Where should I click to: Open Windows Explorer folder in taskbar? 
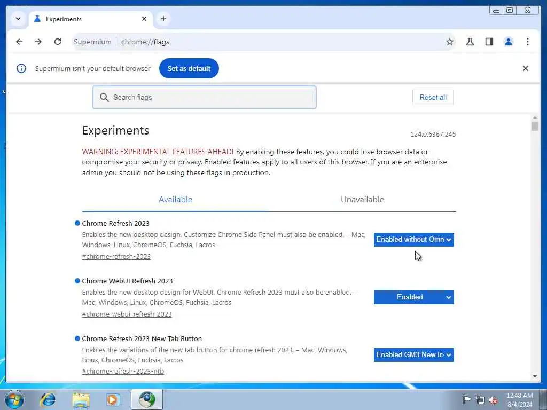point(81,399)
